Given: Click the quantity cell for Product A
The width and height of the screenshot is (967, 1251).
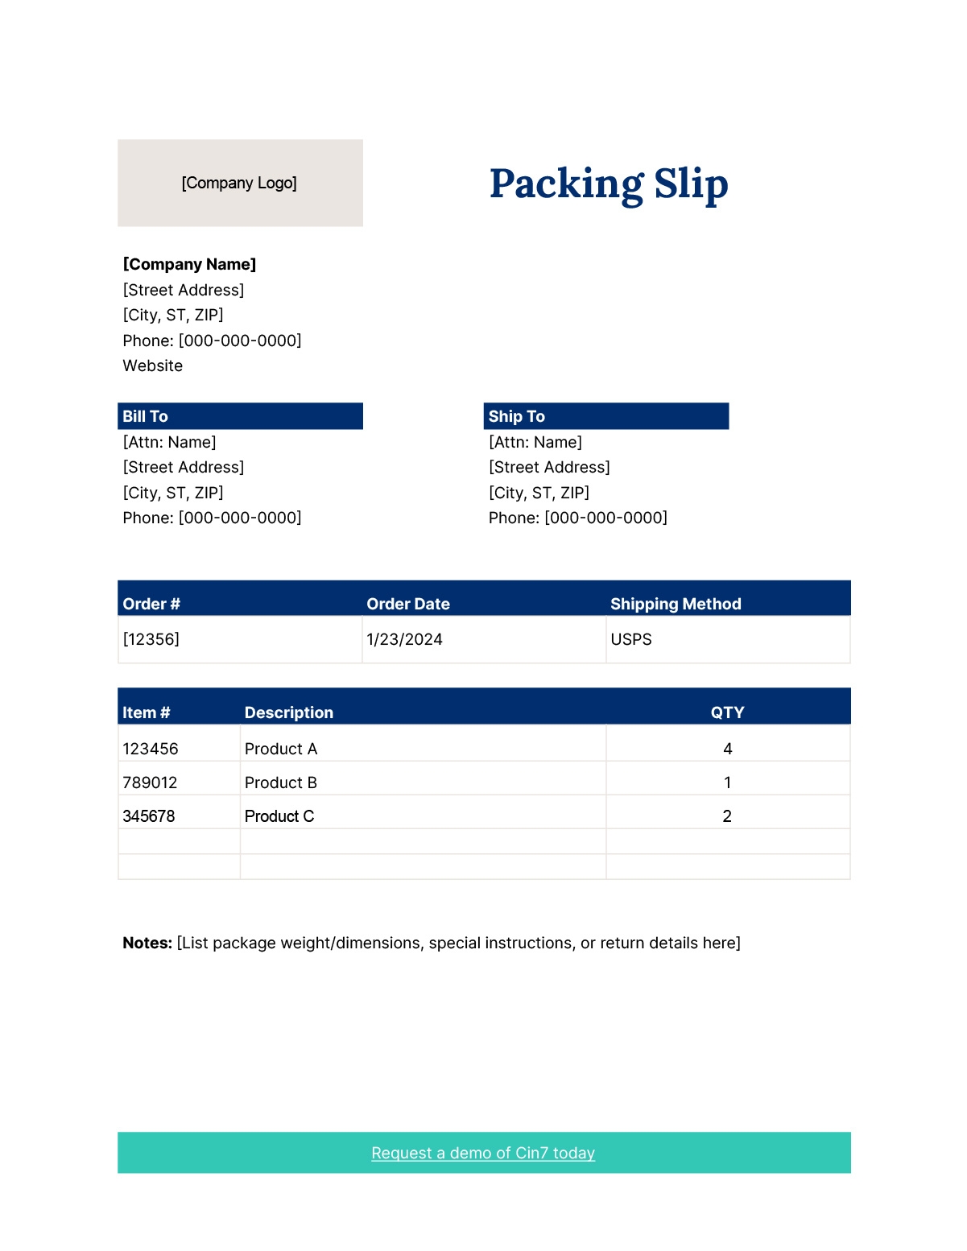Looking at the screenshot, I should [728, 749].
